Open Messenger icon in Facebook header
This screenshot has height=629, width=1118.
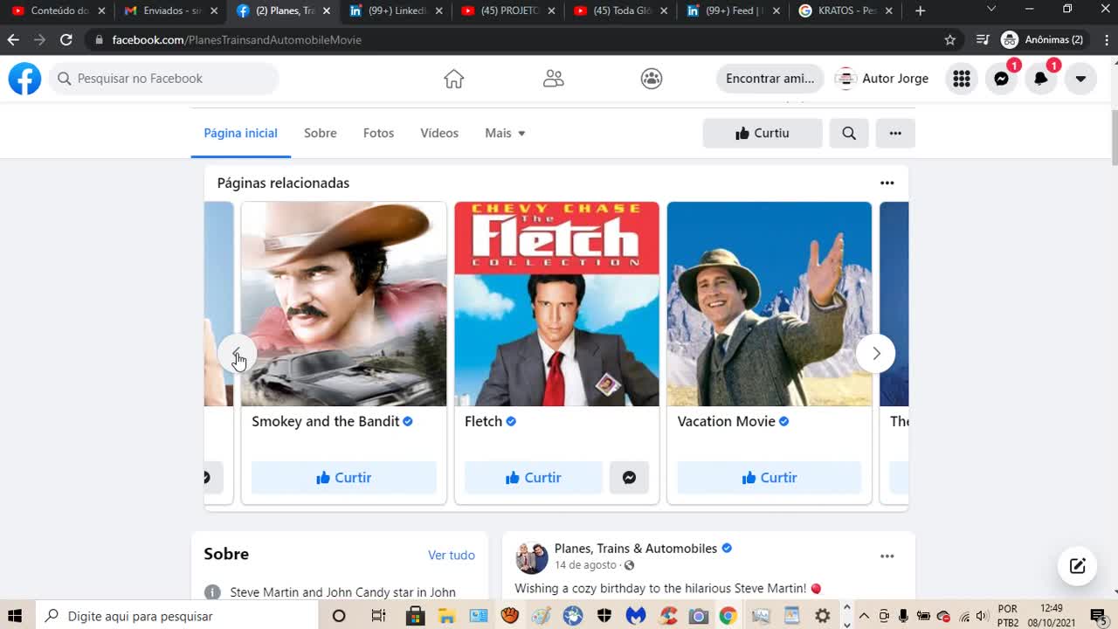(x=1002, y=79)
